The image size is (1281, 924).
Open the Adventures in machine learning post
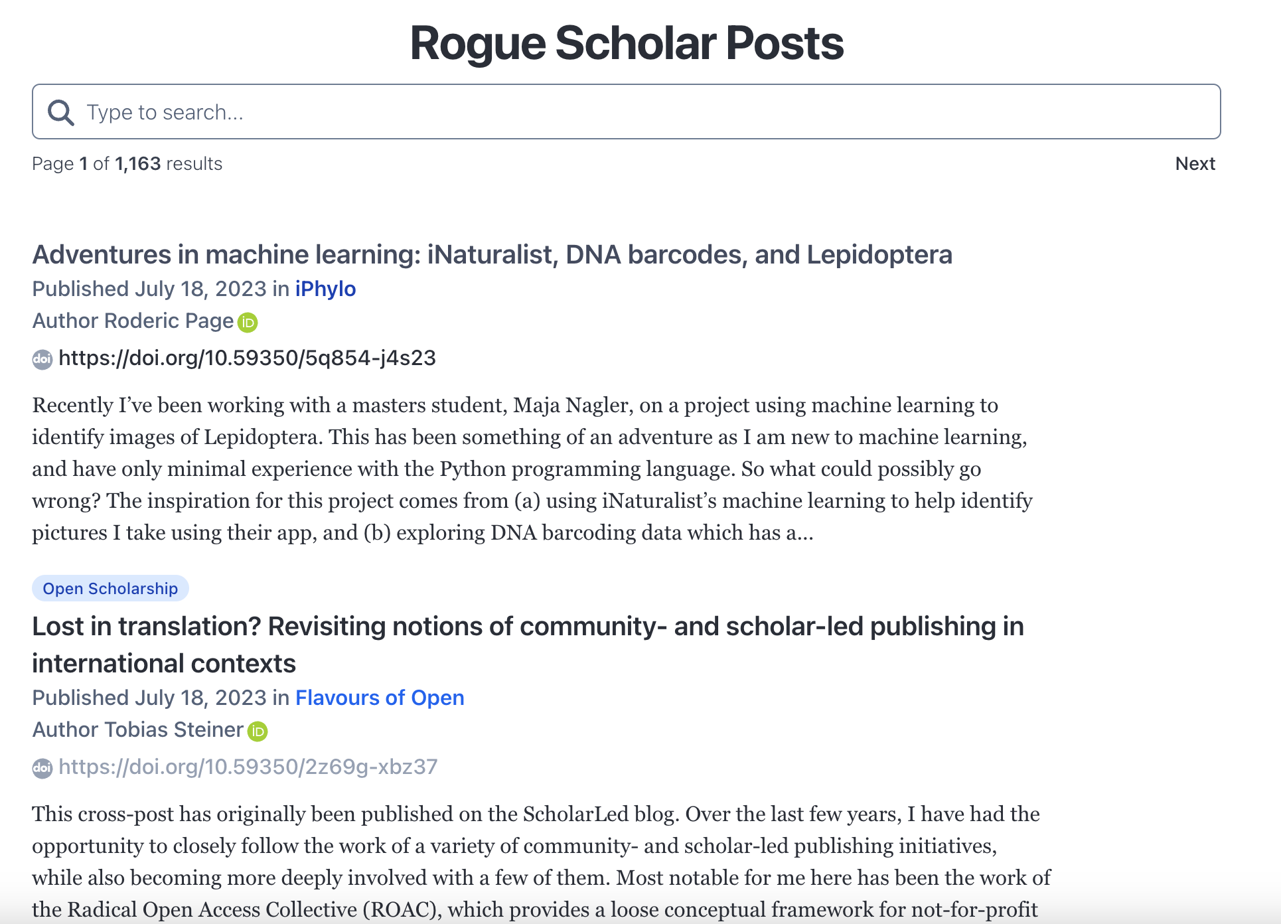tap(492, 255)
